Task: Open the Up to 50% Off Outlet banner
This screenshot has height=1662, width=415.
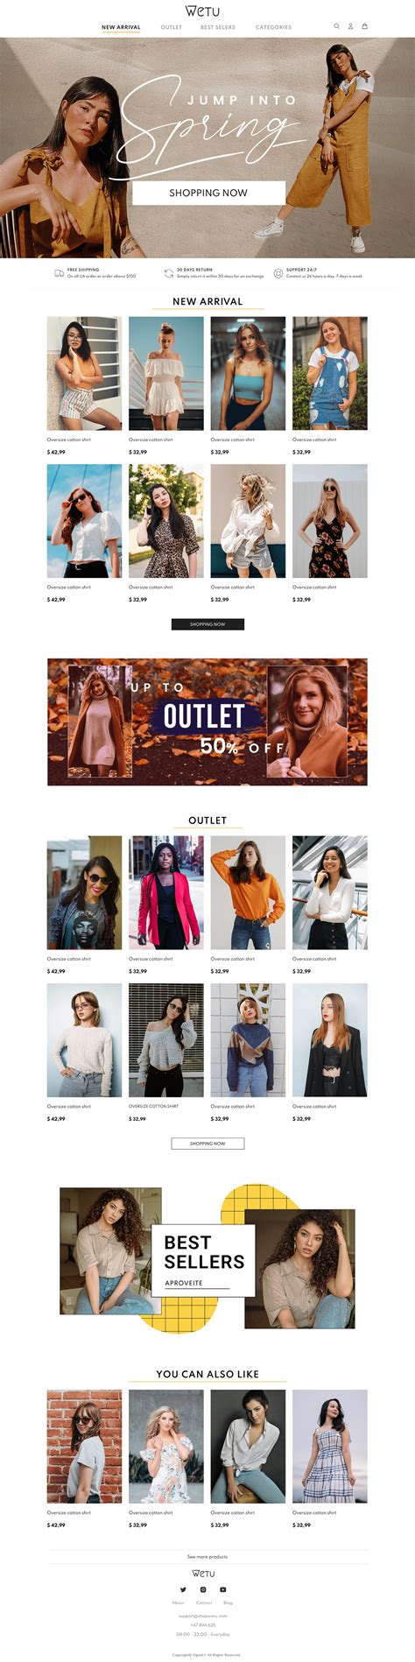Action: (x=207, y=722)
